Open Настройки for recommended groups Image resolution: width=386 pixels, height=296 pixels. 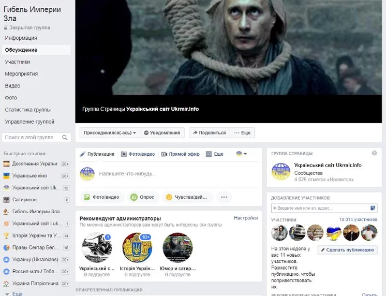pyautogui.click(x=246, y=218)
